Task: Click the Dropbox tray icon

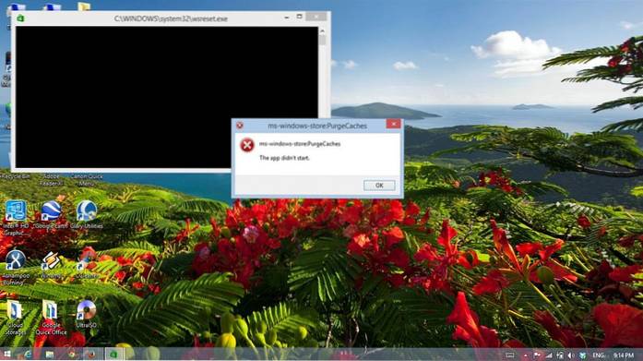Action: point(583,355)
